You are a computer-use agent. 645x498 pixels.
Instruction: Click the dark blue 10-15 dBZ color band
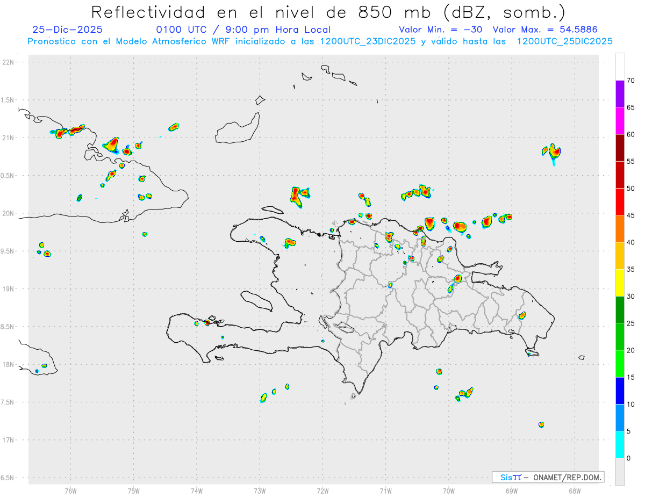[620, 391]
